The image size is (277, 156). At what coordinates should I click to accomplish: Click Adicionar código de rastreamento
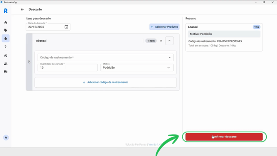click(x=105, y=82)
